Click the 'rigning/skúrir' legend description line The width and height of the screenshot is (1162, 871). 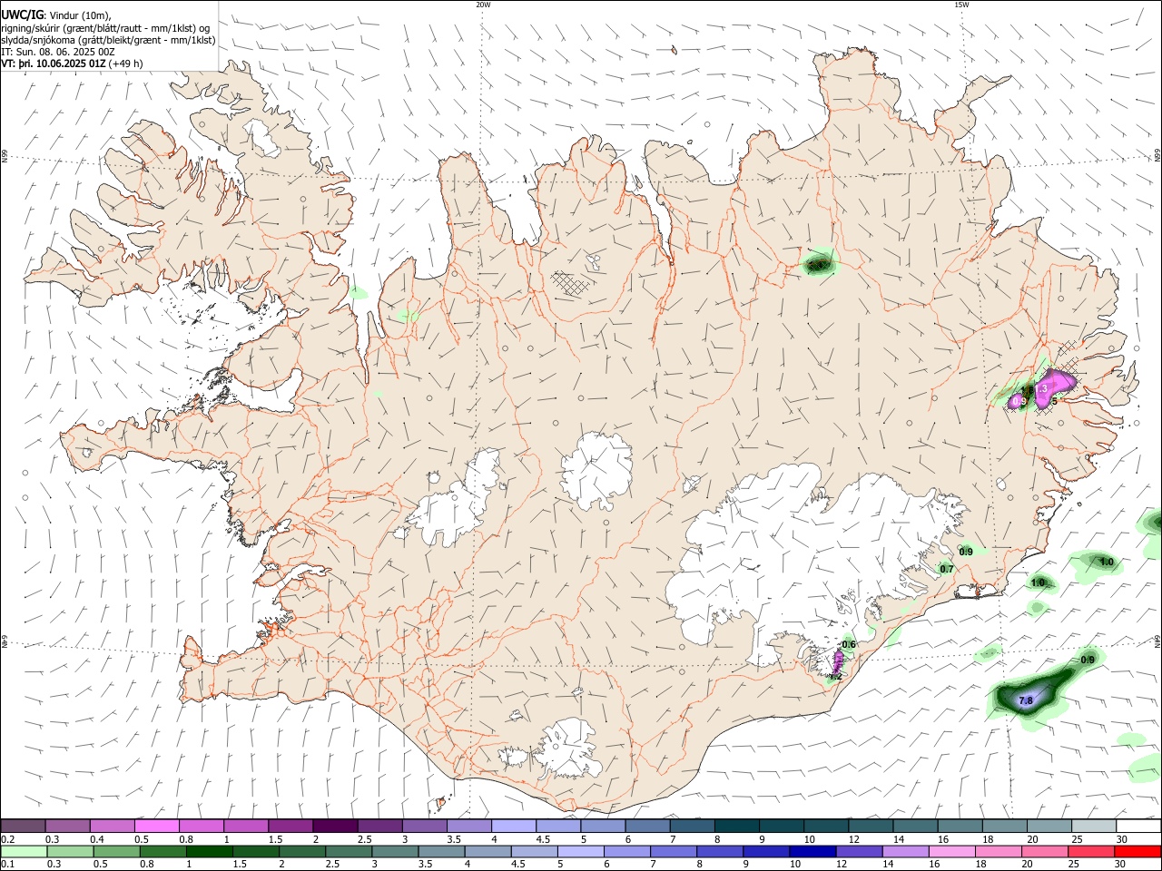point(105,28)
